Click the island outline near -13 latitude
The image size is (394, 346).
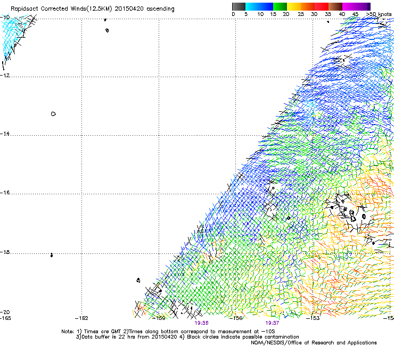click(x=53, y=114)
